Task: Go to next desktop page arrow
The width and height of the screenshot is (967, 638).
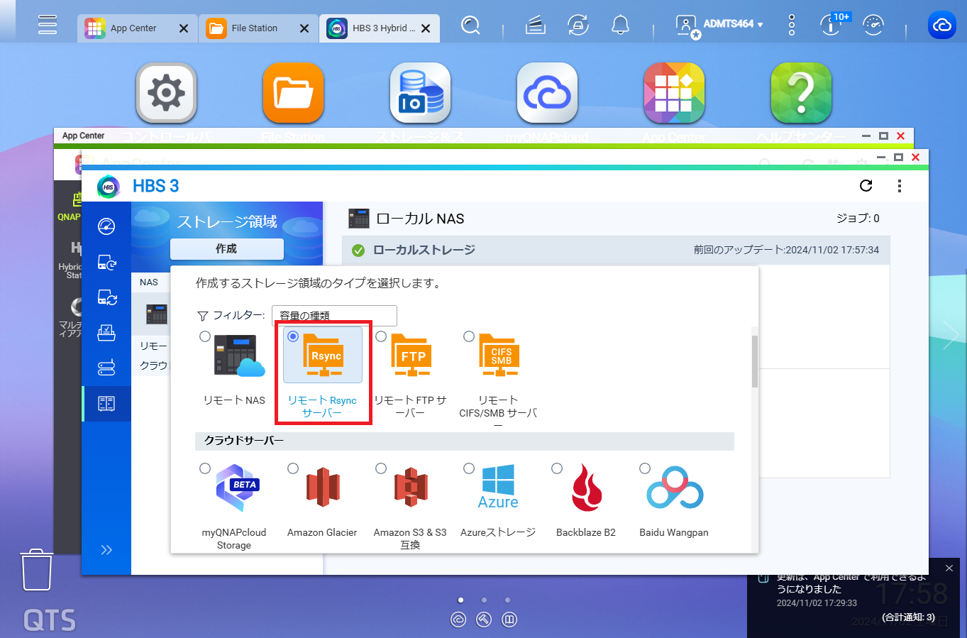Action: point(950,335)
